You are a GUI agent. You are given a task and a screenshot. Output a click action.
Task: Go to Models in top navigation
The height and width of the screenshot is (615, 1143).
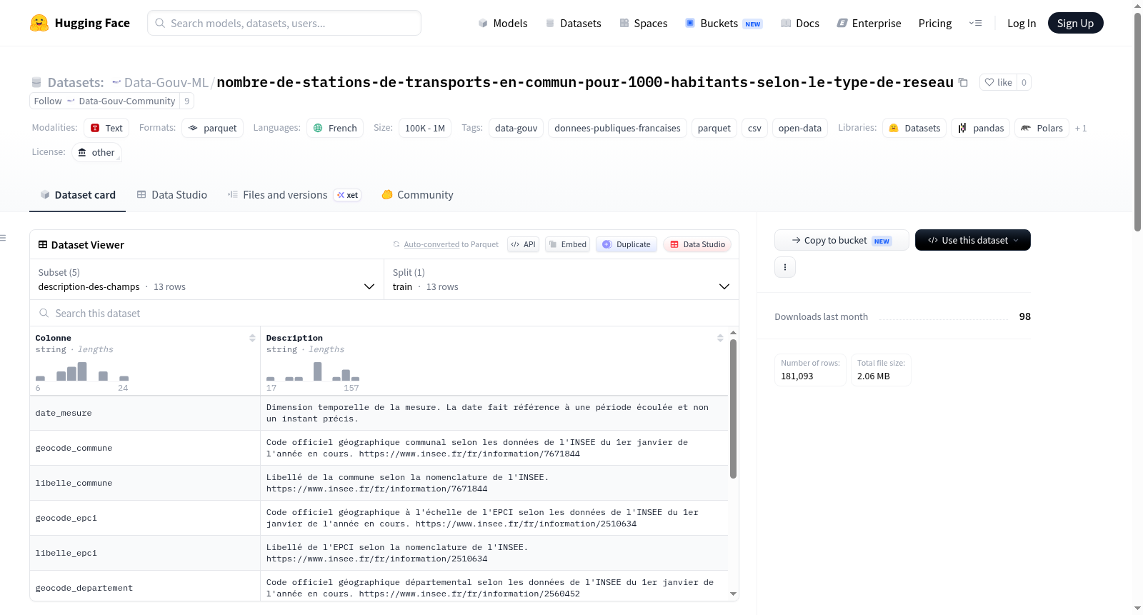pos(502,23)
